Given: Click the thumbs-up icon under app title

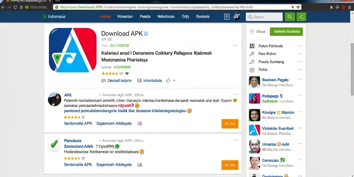Looking at the screenshot, I should [x=168, y=81].
